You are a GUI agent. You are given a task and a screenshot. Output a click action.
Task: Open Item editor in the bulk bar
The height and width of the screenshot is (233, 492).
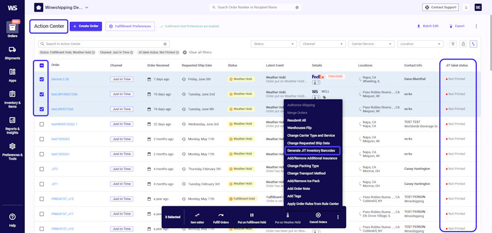[197, 218]
